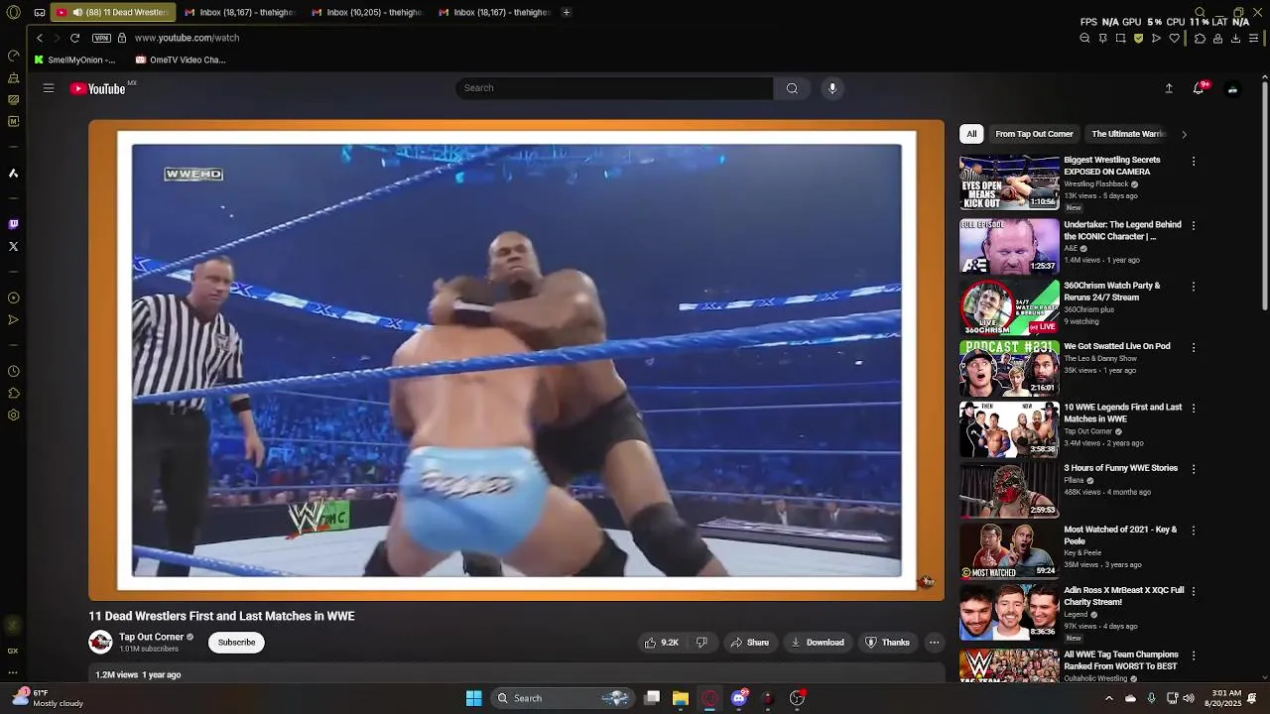Open options for 3 Hours of Funny WWE video
The height and width of the screenshot is (714, 1270).
[1194, 469]
